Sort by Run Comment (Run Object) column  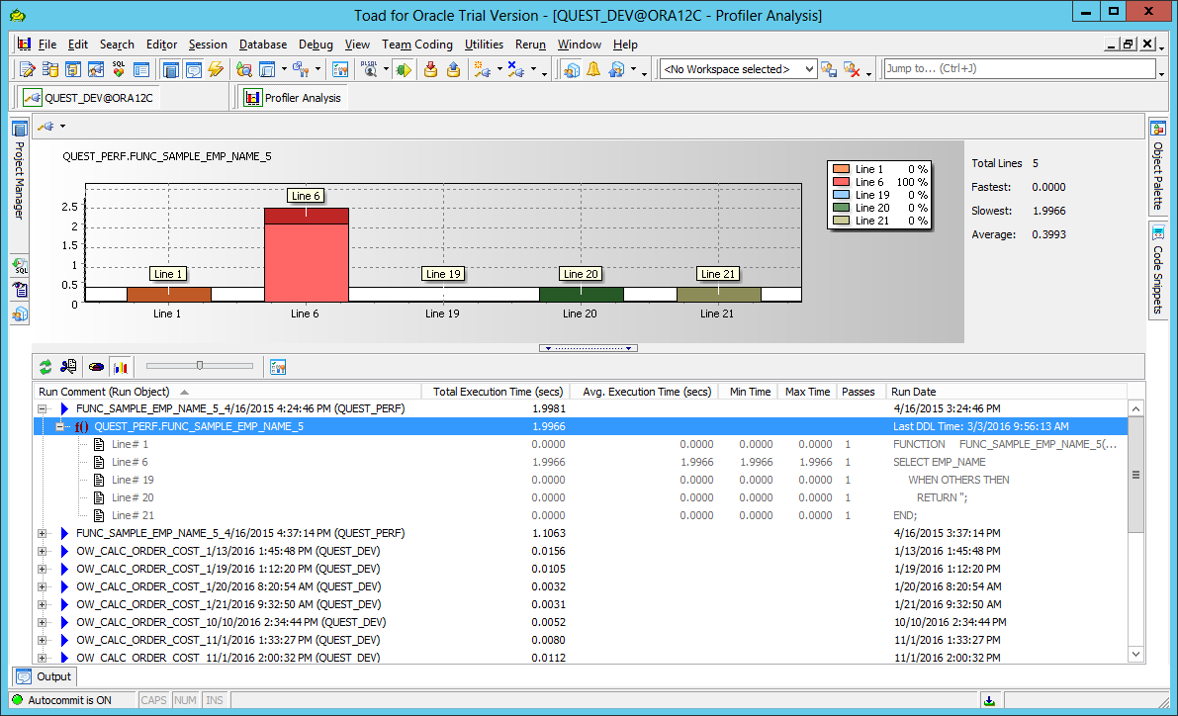227,392
